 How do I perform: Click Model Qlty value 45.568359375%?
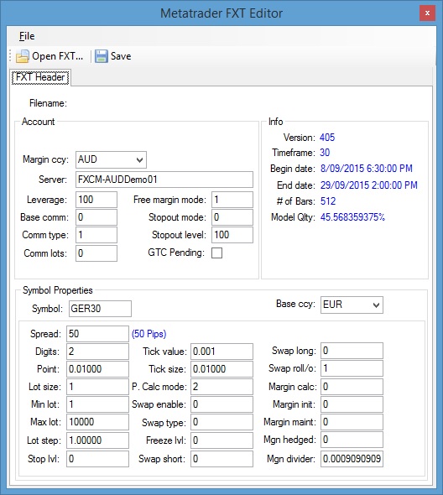point(352,217)
